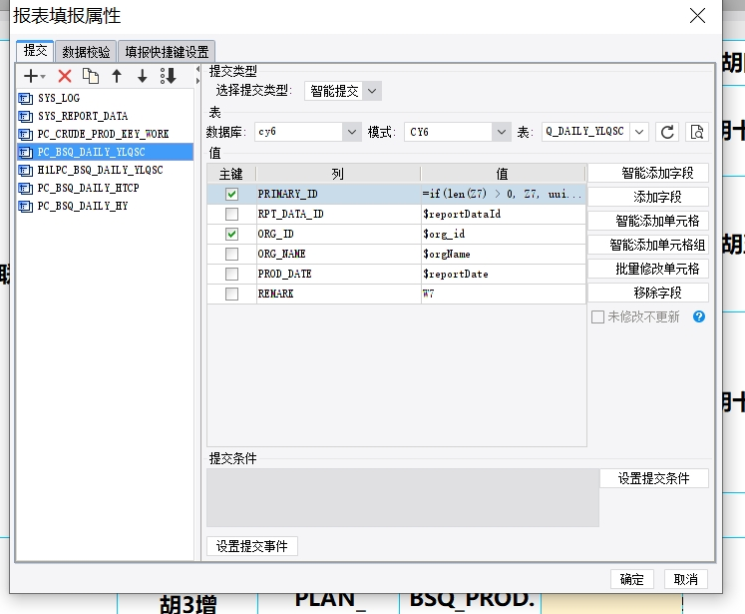The image size is (745, 614).
Task: Confirm with the 确定 button
Action: click(632, 579)
